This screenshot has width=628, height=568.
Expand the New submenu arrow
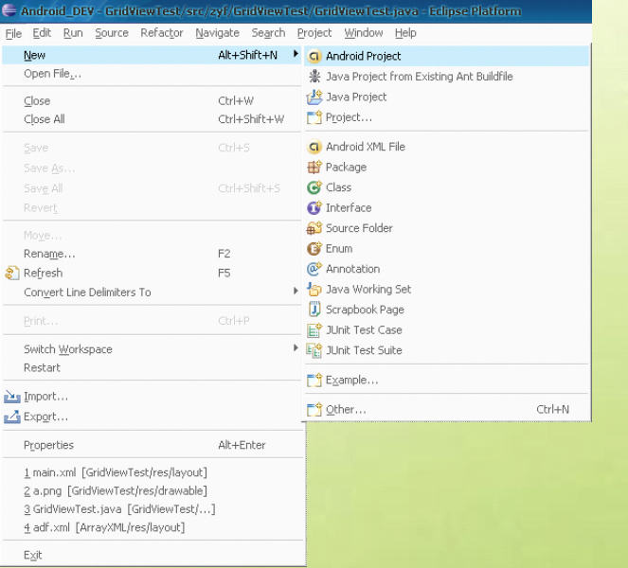click(296, 54)
